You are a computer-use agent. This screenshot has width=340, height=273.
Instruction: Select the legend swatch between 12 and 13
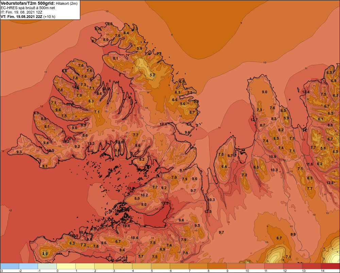pos(292,266)
